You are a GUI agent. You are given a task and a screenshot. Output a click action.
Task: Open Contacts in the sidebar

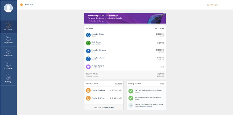(8, 66)
